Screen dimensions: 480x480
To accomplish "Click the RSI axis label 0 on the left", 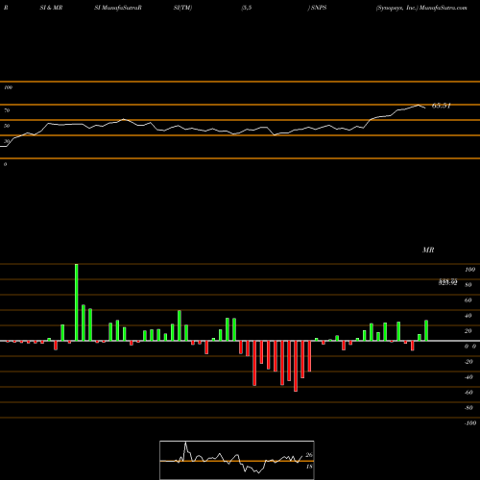I will point(5,164).
